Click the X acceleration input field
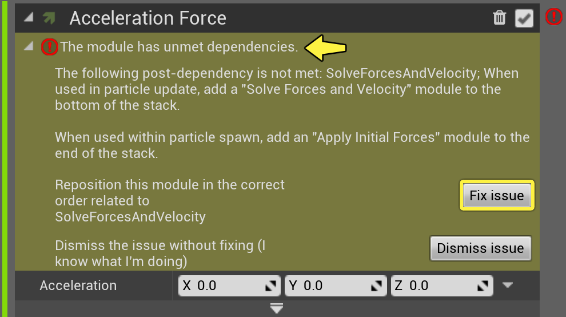Image resolution: width=566 pixels, height=317 pixels. pos(229,286)
